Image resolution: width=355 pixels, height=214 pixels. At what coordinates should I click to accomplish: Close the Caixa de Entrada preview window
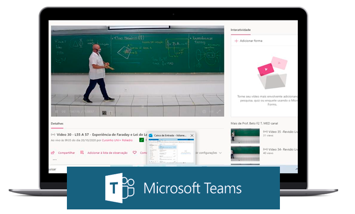192,136
